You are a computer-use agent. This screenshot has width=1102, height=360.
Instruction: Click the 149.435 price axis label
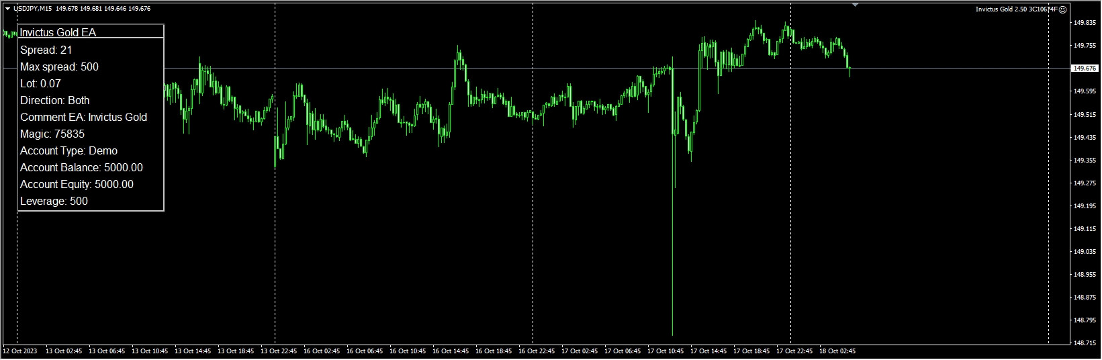tap(1085, 137)
